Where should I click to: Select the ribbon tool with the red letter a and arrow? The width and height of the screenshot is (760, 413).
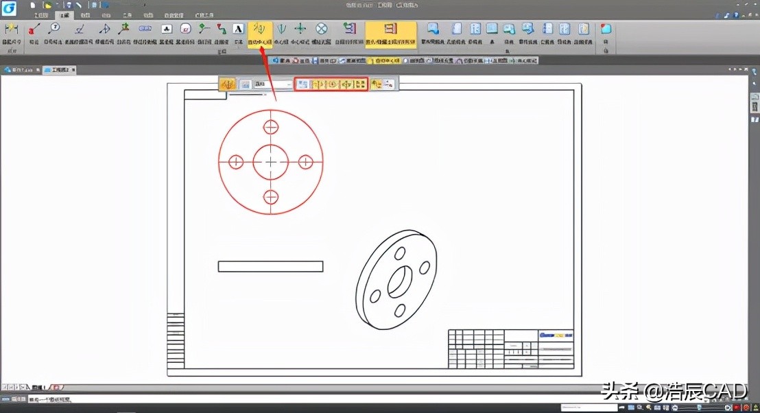(x=34, y=34)
